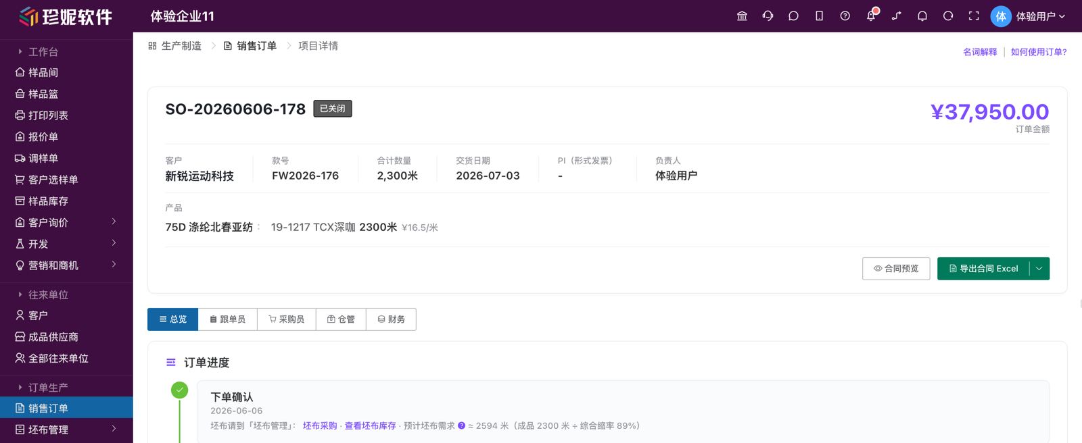Open the 坯布采购 link

pyautogui.click(x=320, y=426)
